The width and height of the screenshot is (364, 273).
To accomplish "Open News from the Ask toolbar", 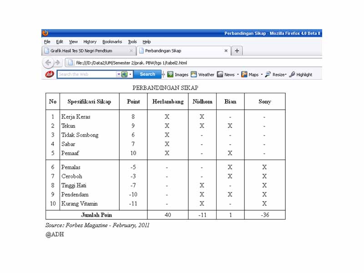I will click(226, 75).
